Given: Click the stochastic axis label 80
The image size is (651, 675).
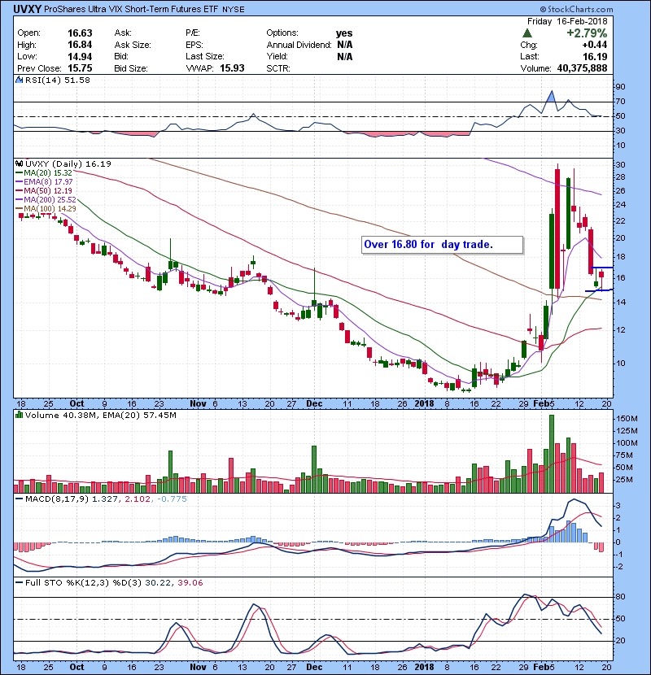Looking at the screenshot, I should [x=621, y=597].
